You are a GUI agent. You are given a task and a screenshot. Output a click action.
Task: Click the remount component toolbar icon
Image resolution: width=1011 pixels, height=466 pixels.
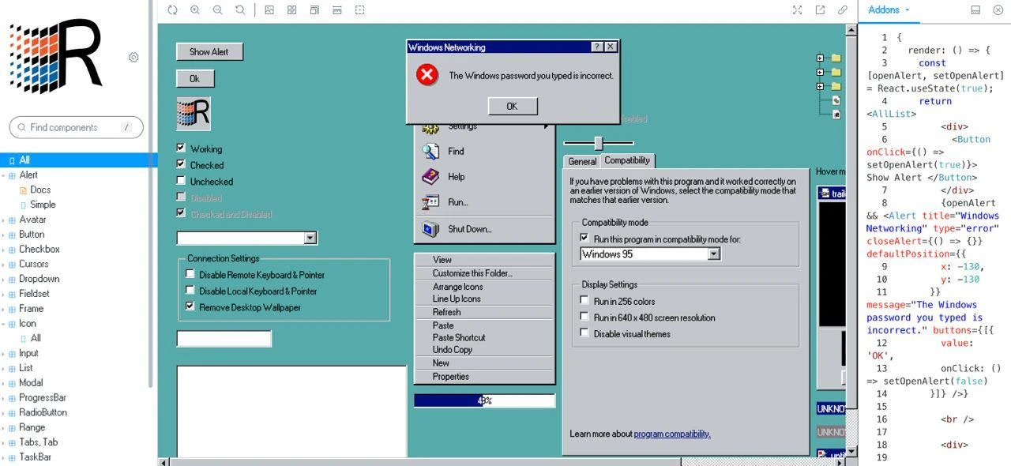[x=172, y=10]
